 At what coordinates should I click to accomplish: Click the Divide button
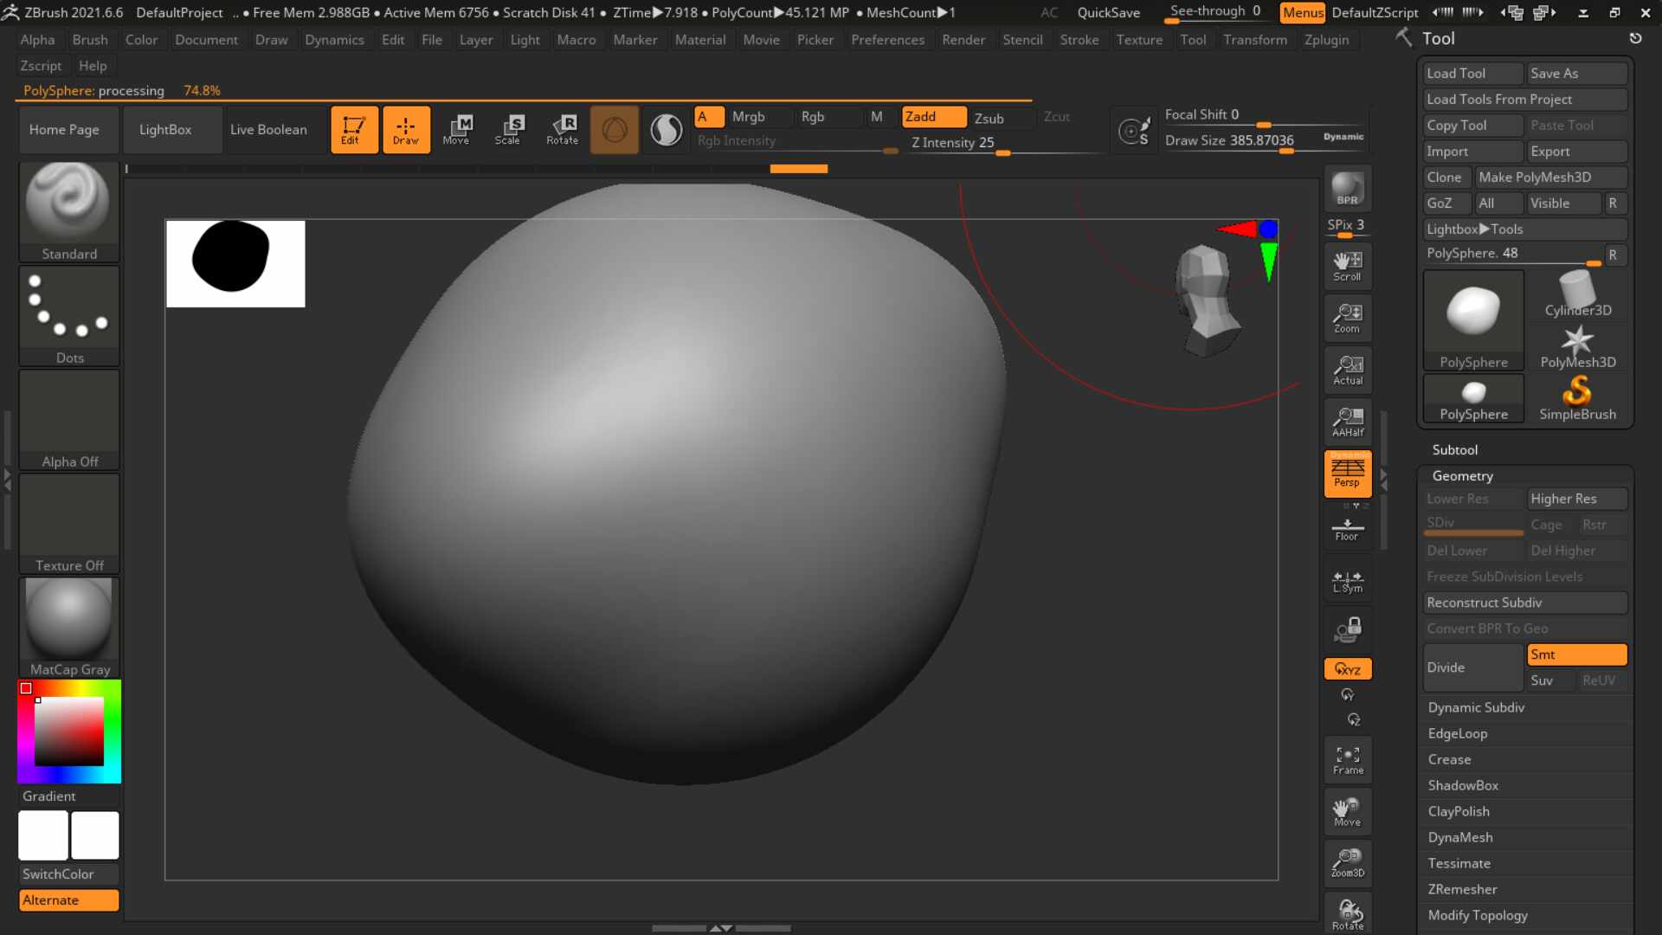pyautogui.click(x=1473, y=667)
